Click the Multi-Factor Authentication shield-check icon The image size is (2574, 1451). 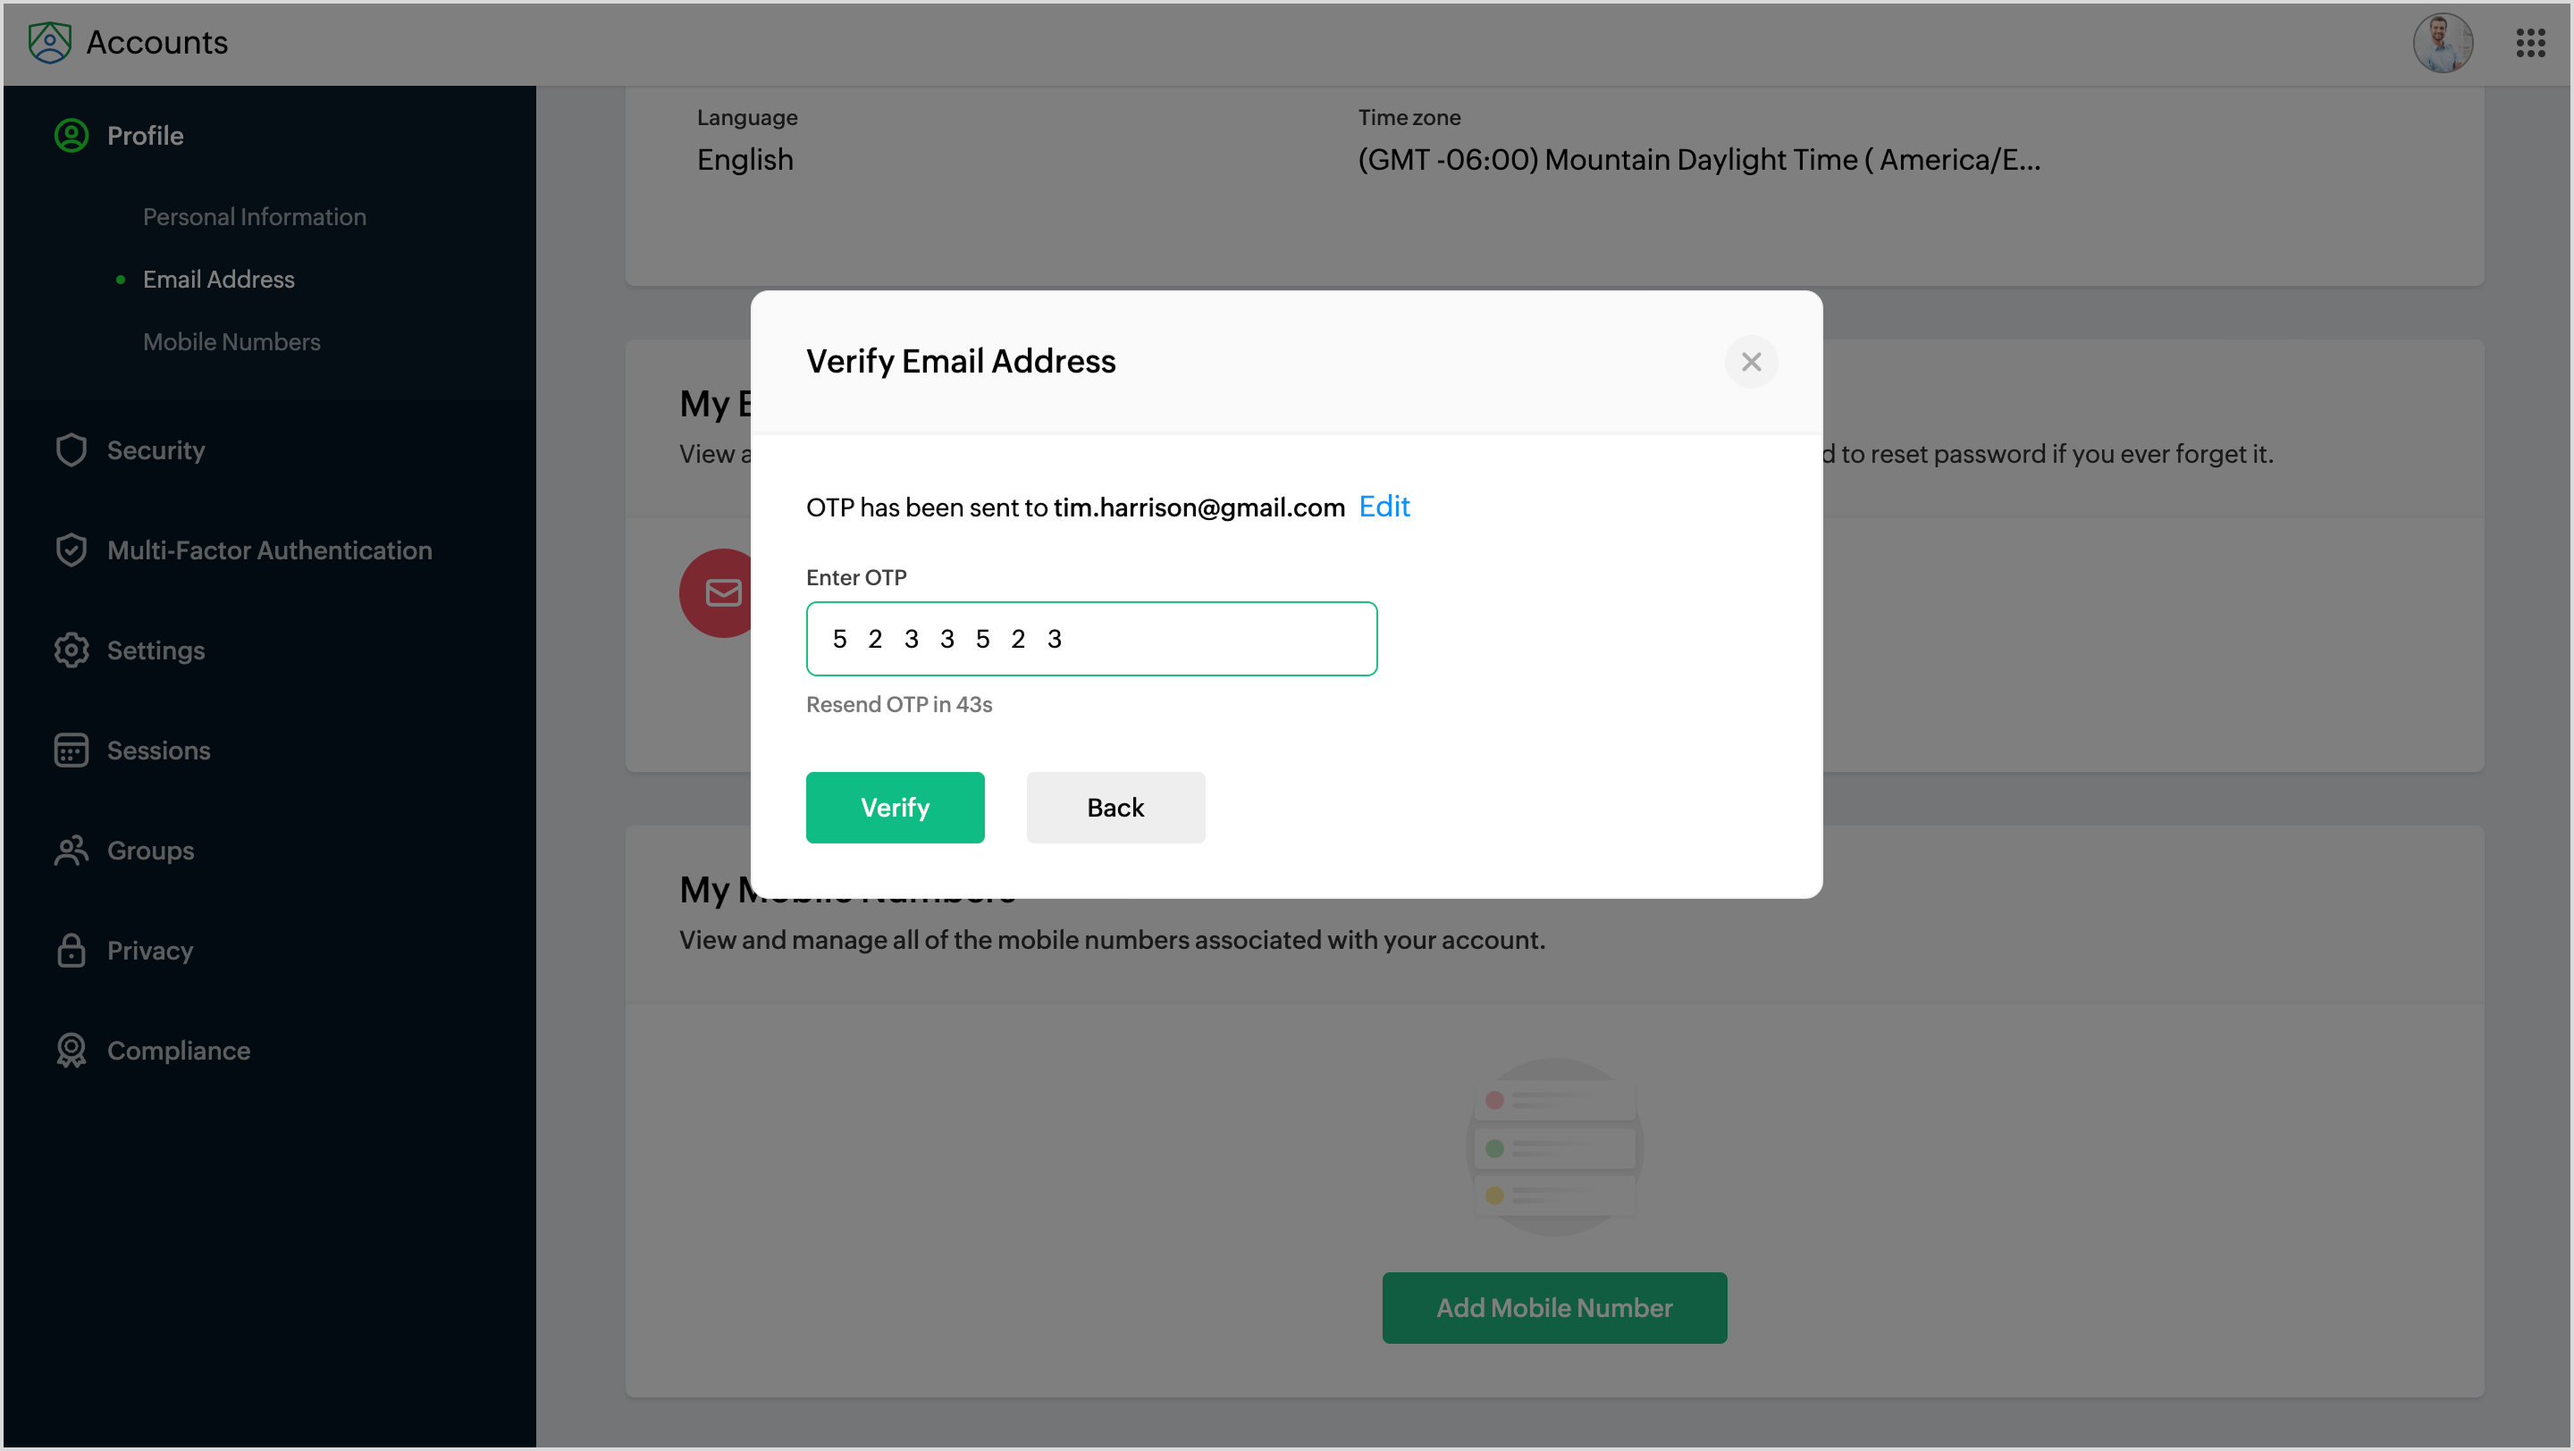coord(71,550)
